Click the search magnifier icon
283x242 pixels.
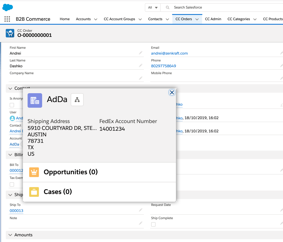tap(168, 7)
